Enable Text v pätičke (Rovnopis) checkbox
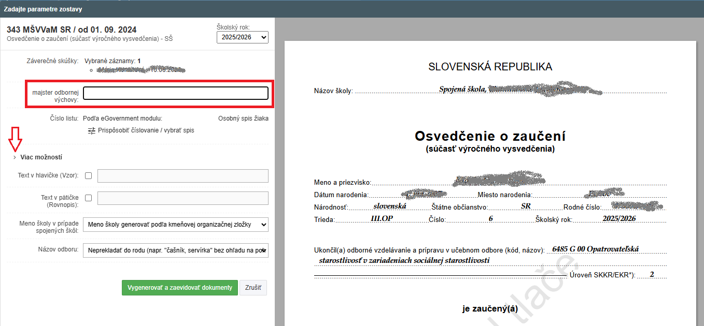The image size is (704, 326). click(x=88, y=198)
